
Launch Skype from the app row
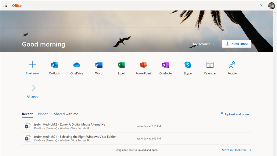[188, 65]
